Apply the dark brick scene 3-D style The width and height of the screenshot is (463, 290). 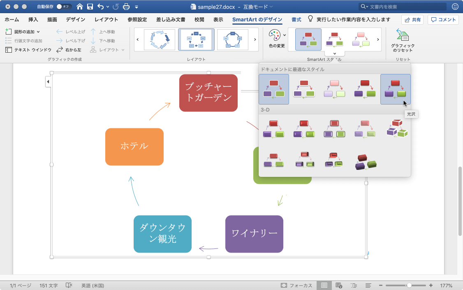click(x=366, y=162)
